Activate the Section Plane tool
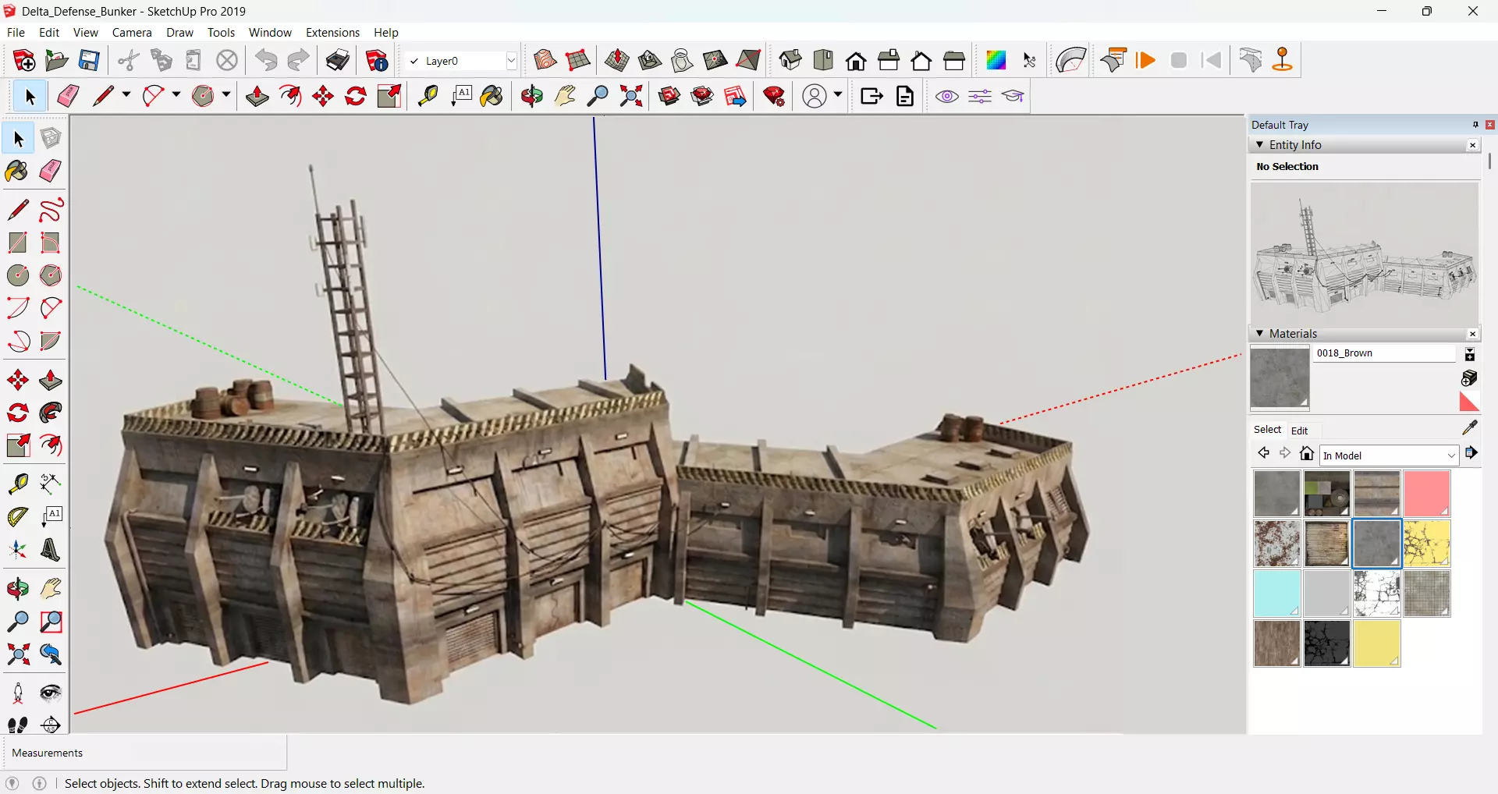 tap(51, 725)
